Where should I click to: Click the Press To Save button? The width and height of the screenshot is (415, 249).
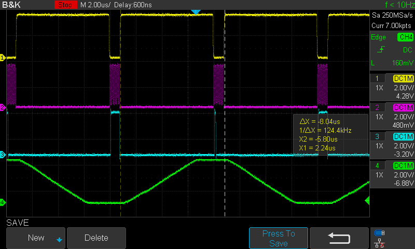point(279,238)
